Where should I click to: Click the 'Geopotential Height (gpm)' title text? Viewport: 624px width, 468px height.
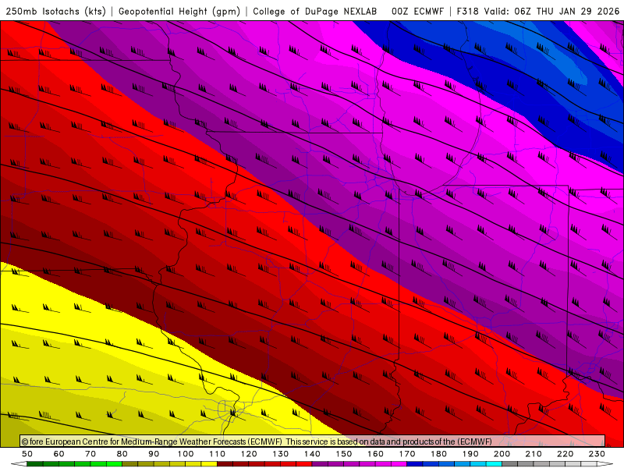[x=179, y=12]
